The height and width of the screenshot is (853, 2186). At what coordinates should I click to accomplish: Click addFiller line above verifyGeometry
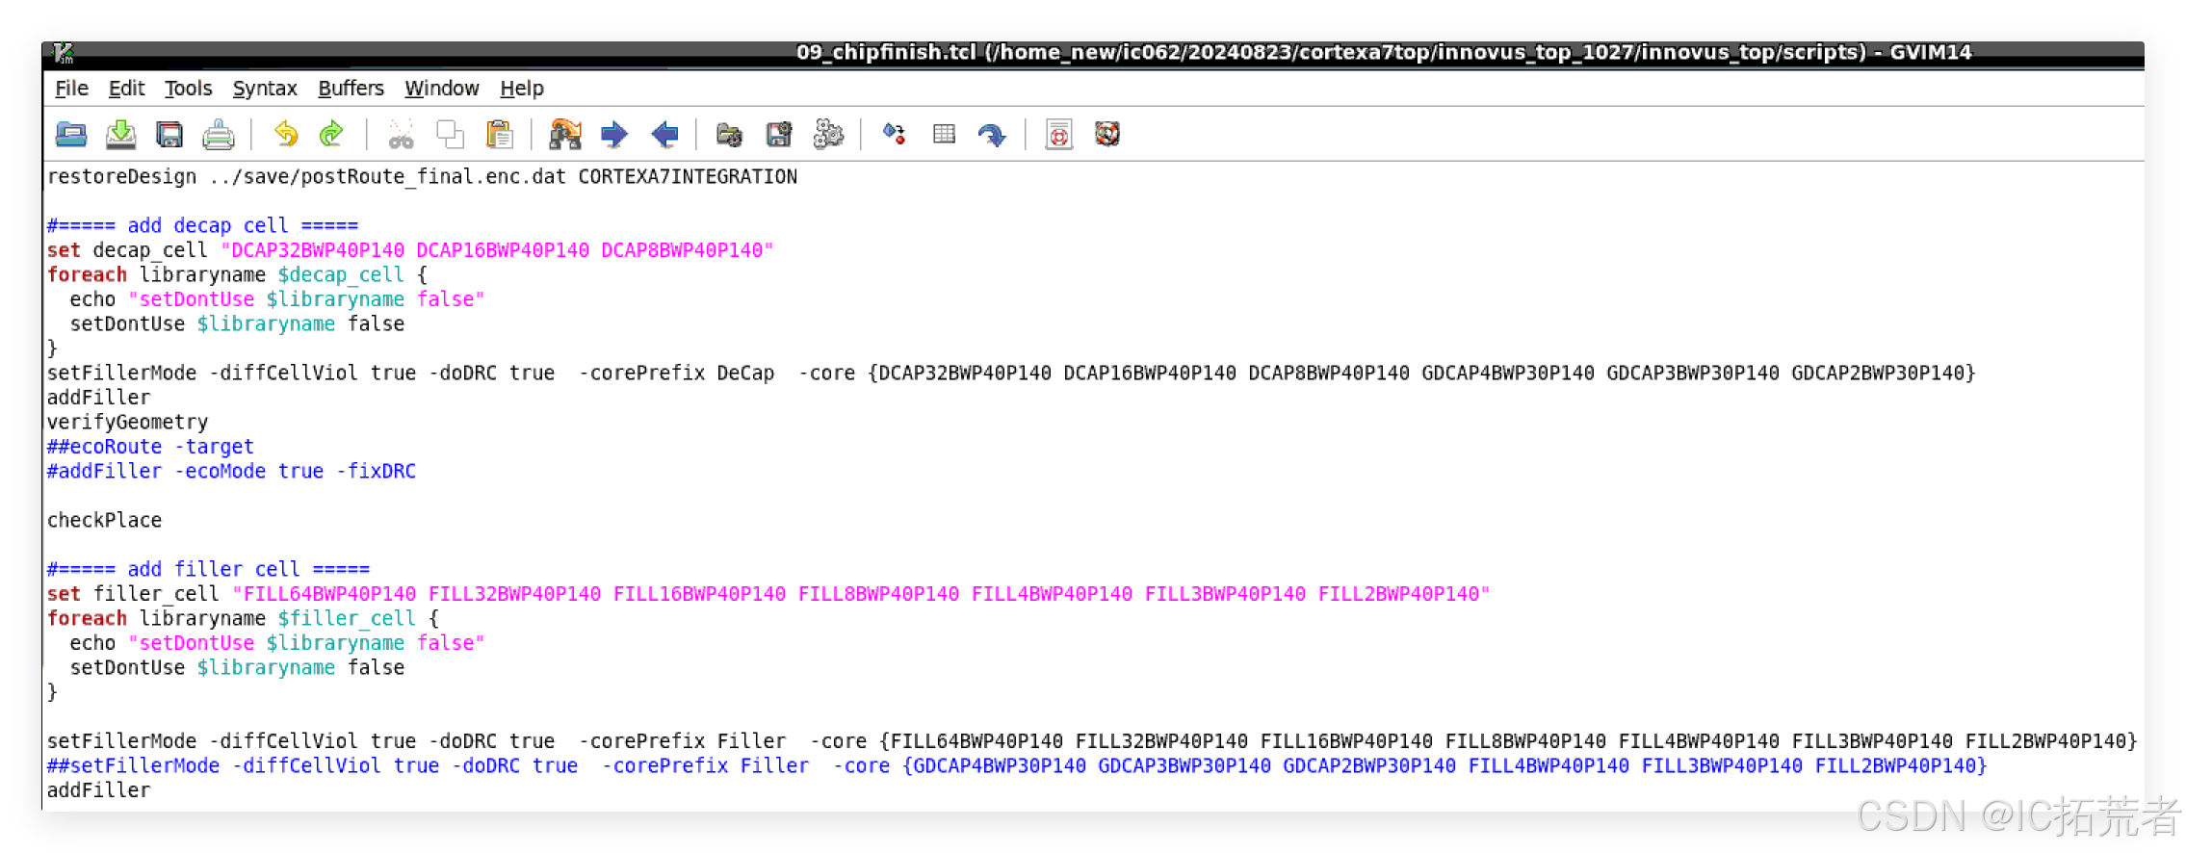pyautogui.click(x=98, y=398)
